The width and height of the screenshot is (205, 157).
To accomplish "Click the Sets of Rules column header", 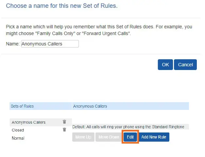I will (22, 106).
